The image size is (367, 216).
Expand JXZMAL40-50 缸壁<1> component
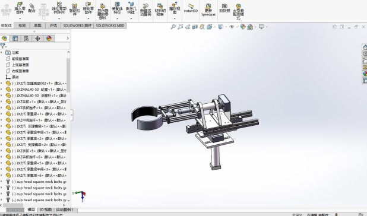[1, 89]
